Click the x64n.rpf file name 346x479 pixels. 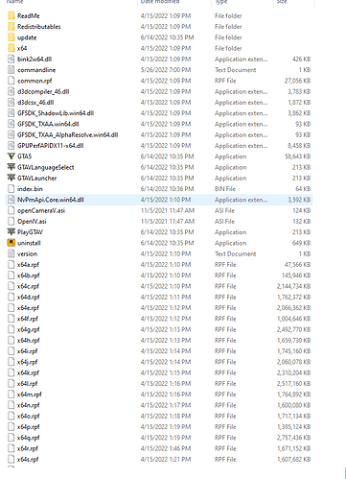coord(29,405)
